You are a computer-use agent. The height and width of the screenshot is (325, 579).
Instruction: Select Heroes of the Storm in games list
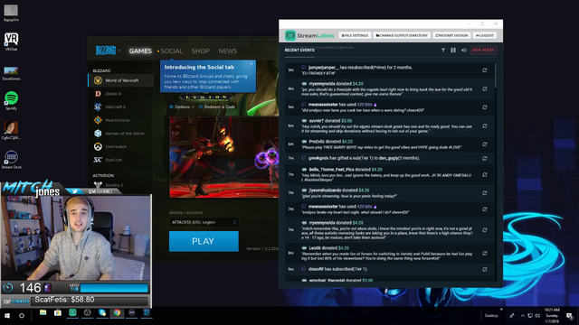[121, 134]
